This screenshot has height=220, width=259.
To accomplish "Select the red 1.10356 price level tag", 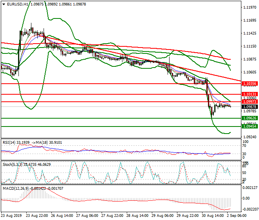I will (249, 84).
